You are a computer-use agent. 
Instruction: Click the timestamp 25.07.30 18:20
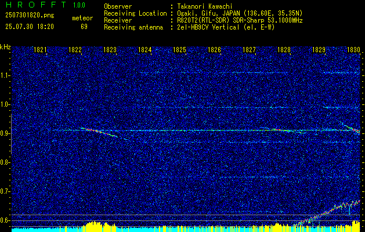(x=30, y=26)
